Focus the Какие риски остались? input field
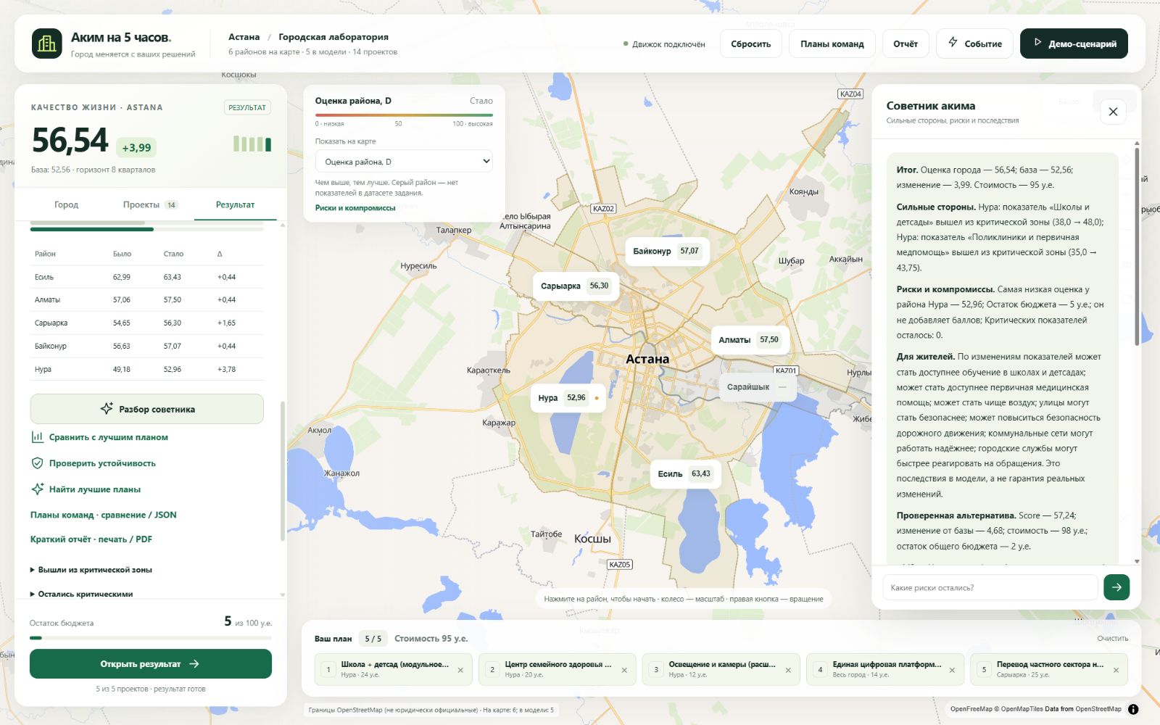Image resolution: width=1160 pixels, height=725 pixels. click(990, 587)
